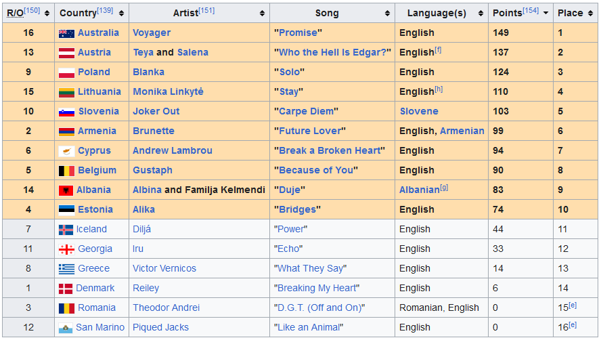Click the Austria flag icon

tap(66, 53)
